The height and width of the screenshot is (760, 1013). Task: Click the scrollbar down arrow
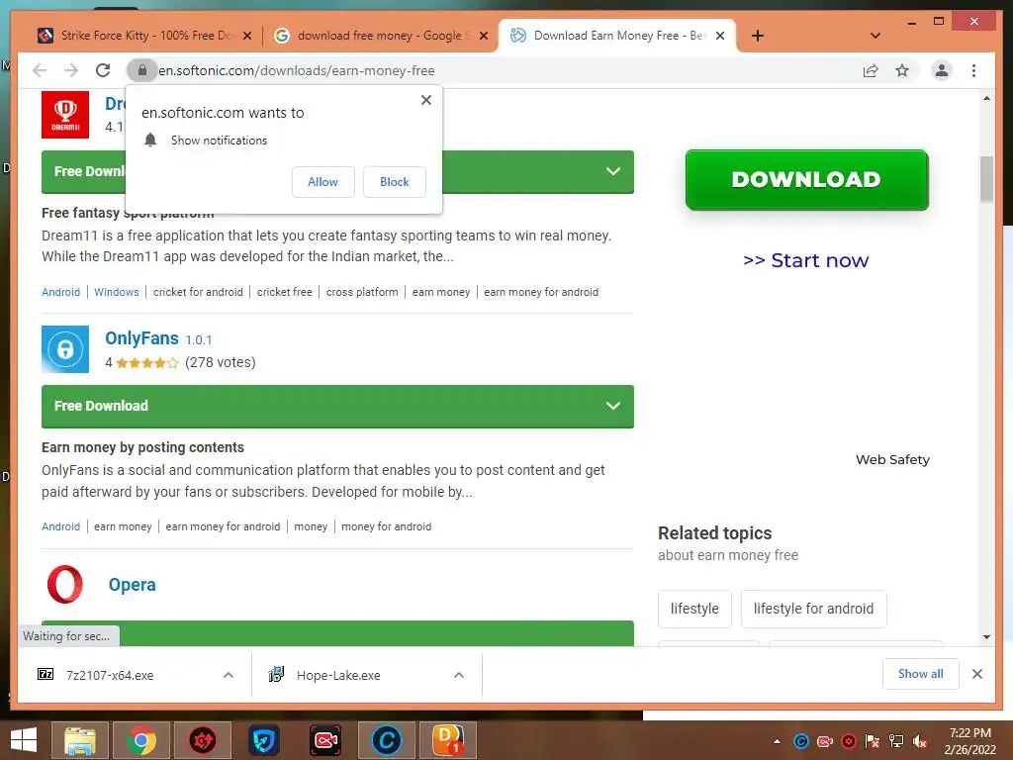click(x=986, y=637)
